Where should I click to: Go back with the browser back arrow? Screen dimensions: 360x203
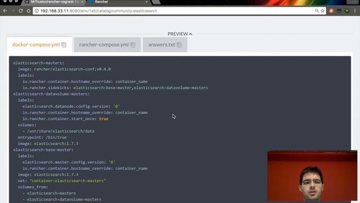pyautogui.click(x=5, y=11)
